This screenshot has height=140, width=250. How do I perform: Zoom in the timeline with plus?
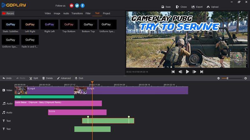pyautogui.click(x=246, y=78)
